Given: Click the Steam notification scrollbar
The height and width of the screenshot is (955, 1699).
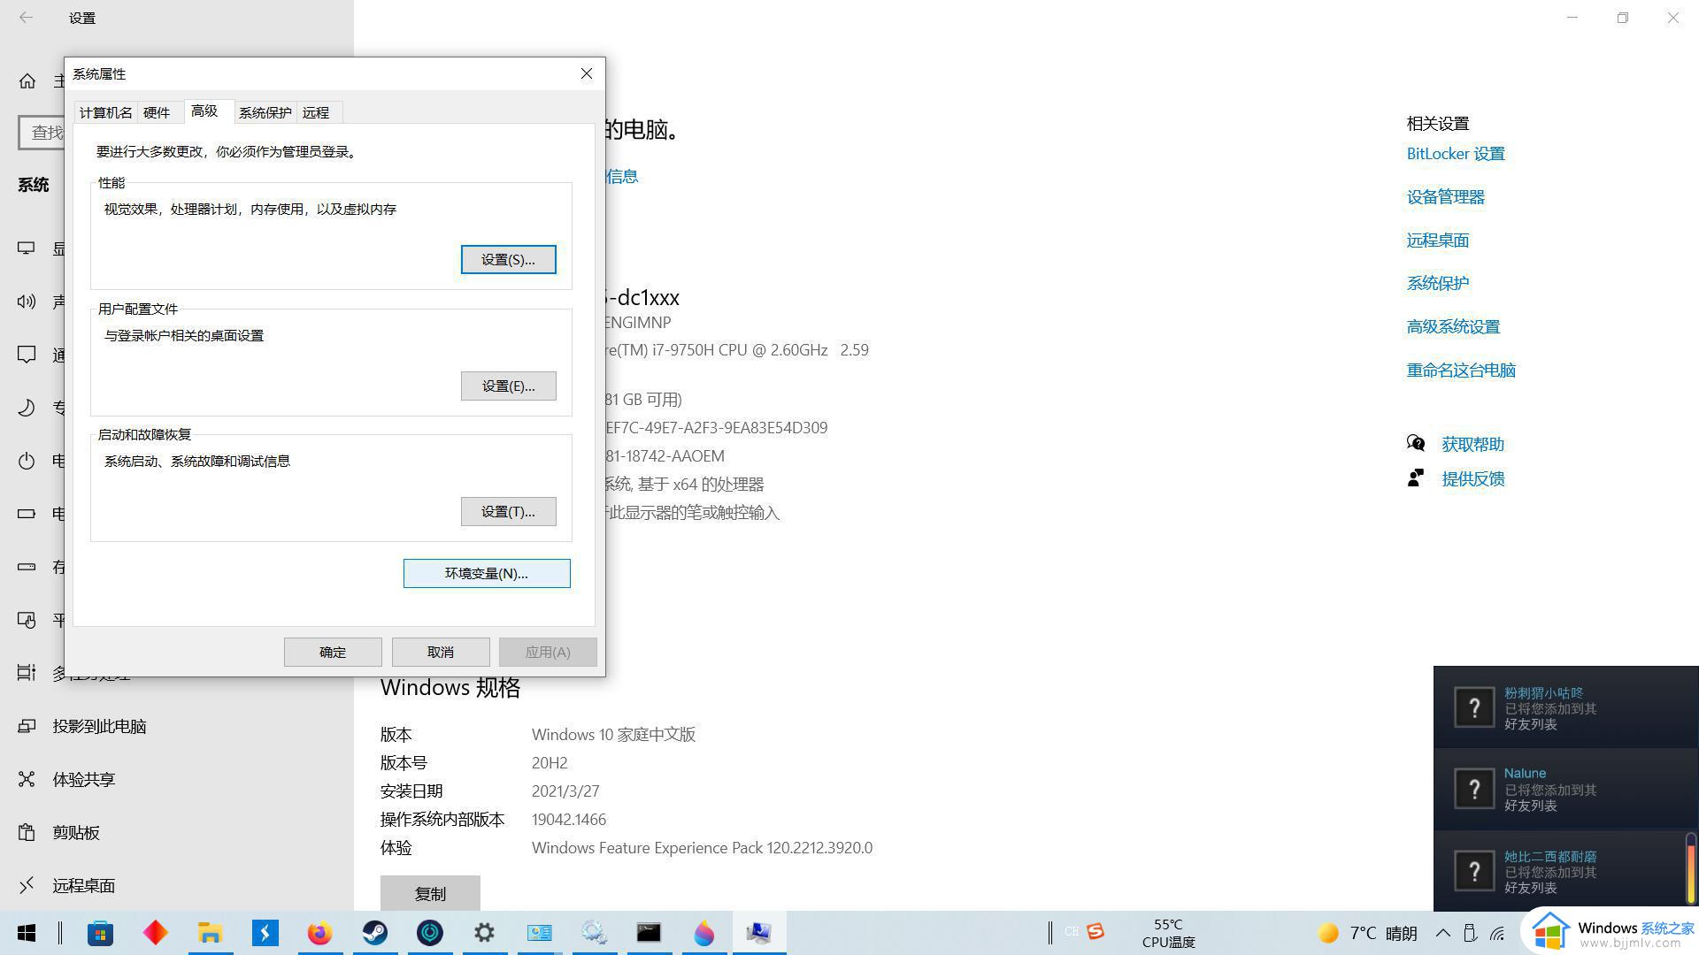Looking at the screenshot, I should click(x=1690, y=869).
